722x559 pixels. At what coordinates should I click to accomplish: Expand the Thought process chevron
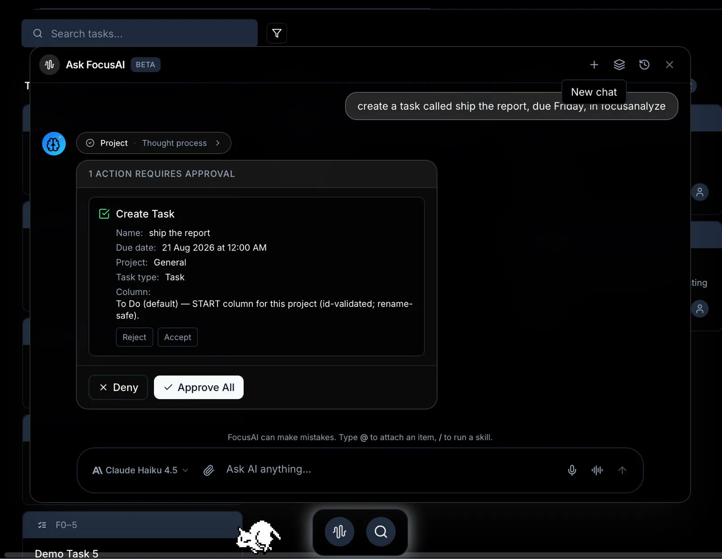[218, 143]
